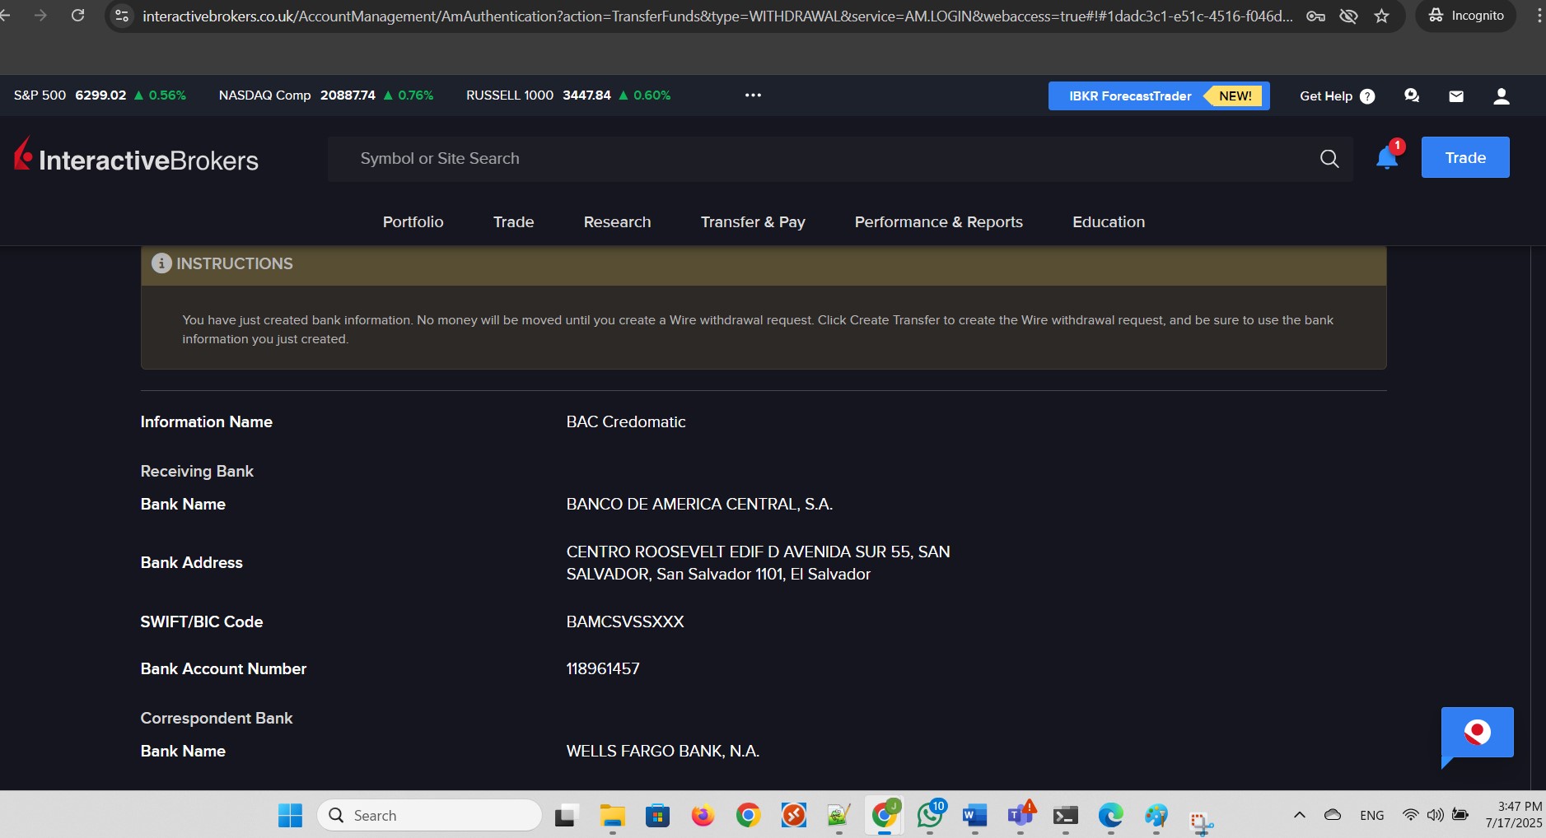Switch input language via ENG indicator
Image resolution: width=1546 pixels, height=838 pixels.
1372,816
